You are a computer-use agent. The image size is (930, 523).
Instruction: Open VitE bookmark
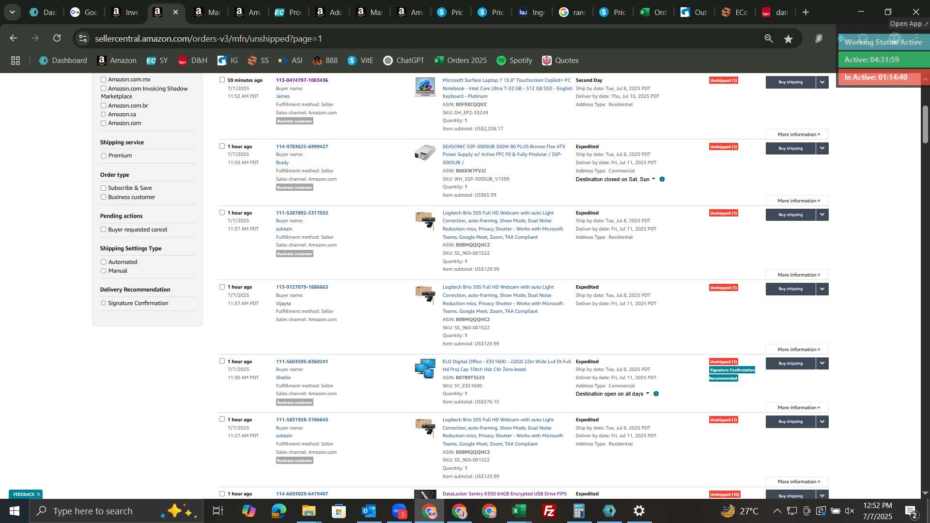click(360, 61)
